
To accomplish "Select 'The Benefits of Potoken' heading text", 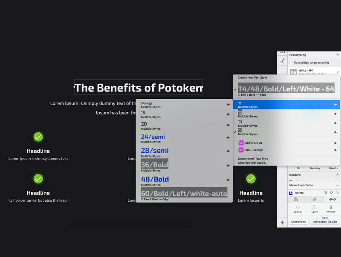I will pos(138,88).
